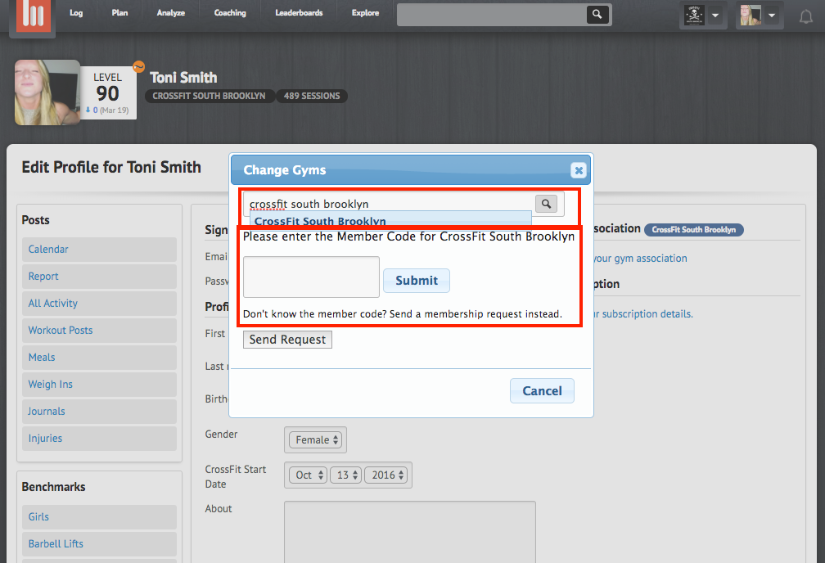Click the CROSSFIT SOUTH BROOKLYN profile tag
The width and height of the screenshot is (825, 563).
point(209,96)
